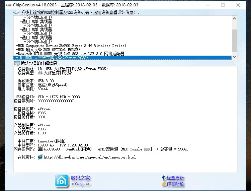Click the envelope icon beside 作者邮箱
Image resolution: width=251 pixels, height=191 pixels.
coord(164,184)
